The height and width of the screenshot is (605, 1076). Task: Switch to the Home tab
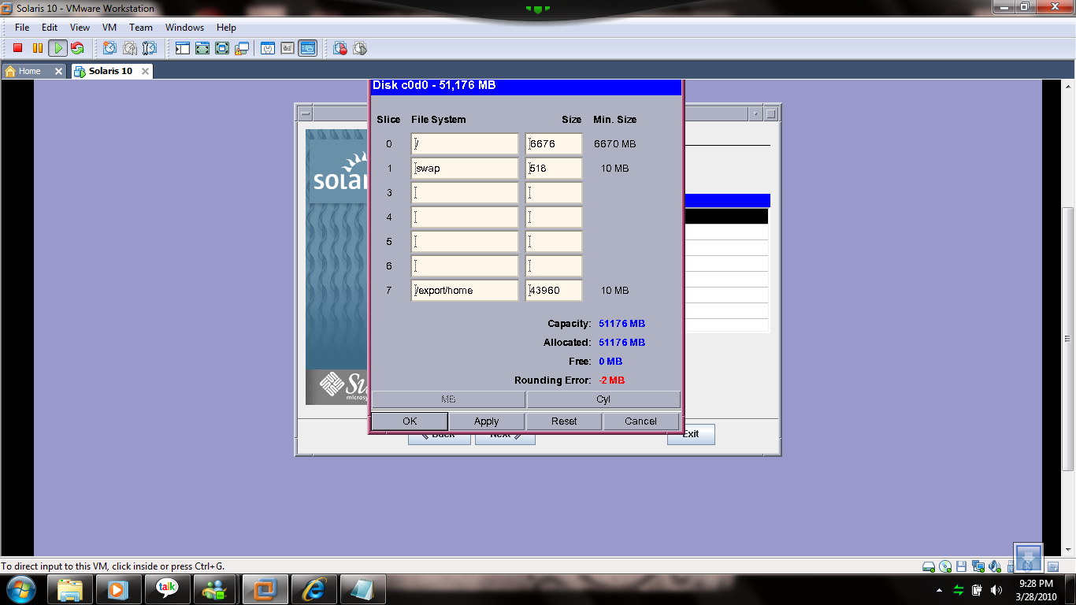(x=30, y=71)
